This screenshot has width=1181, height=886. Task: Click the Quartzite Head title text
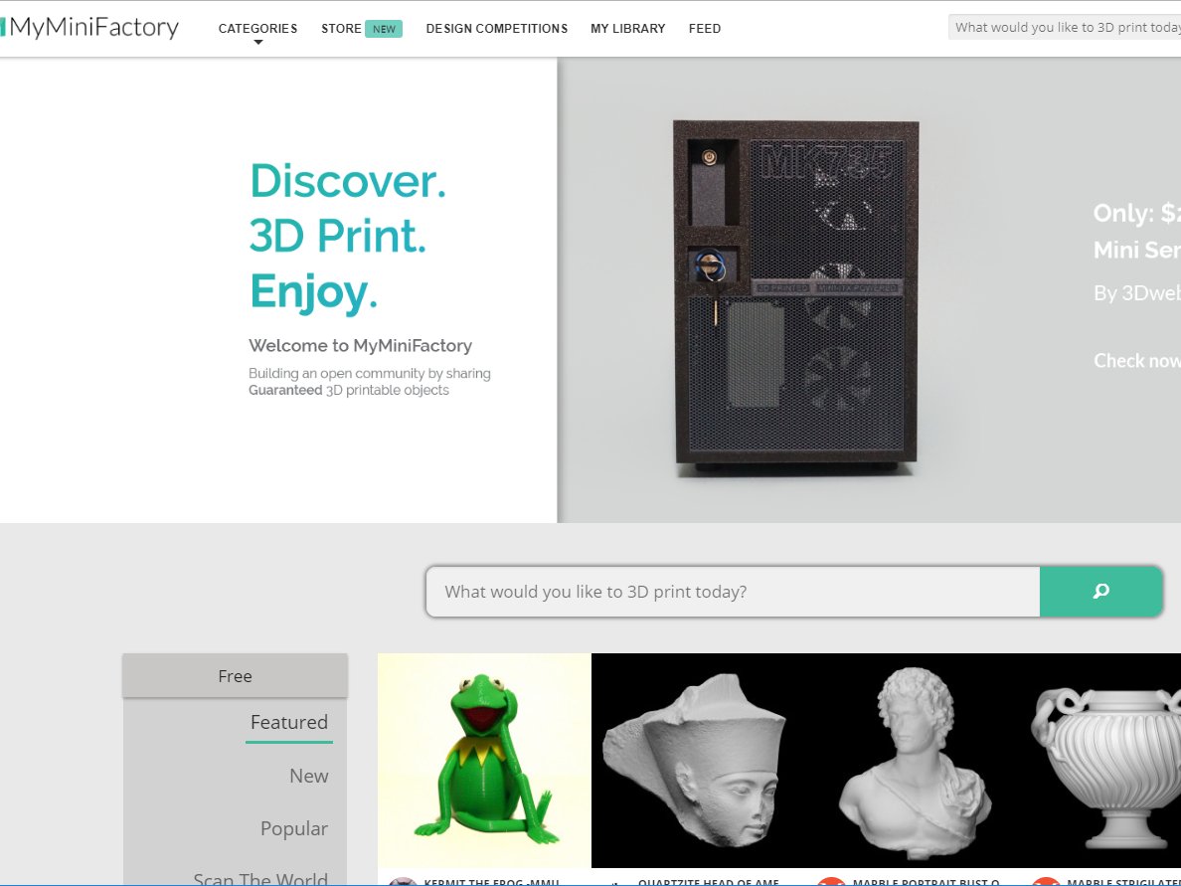[x=708, y=882]
